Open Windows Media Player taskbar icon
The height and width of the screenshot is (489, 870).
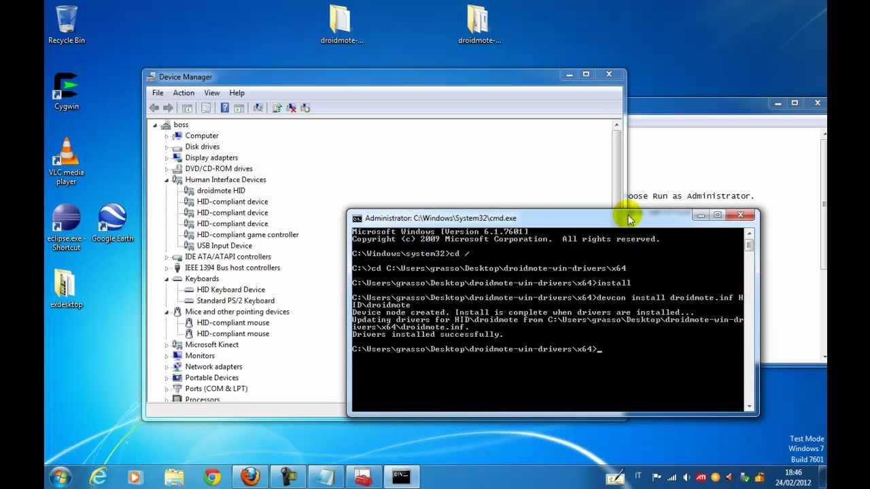click(x=135, y=477)
